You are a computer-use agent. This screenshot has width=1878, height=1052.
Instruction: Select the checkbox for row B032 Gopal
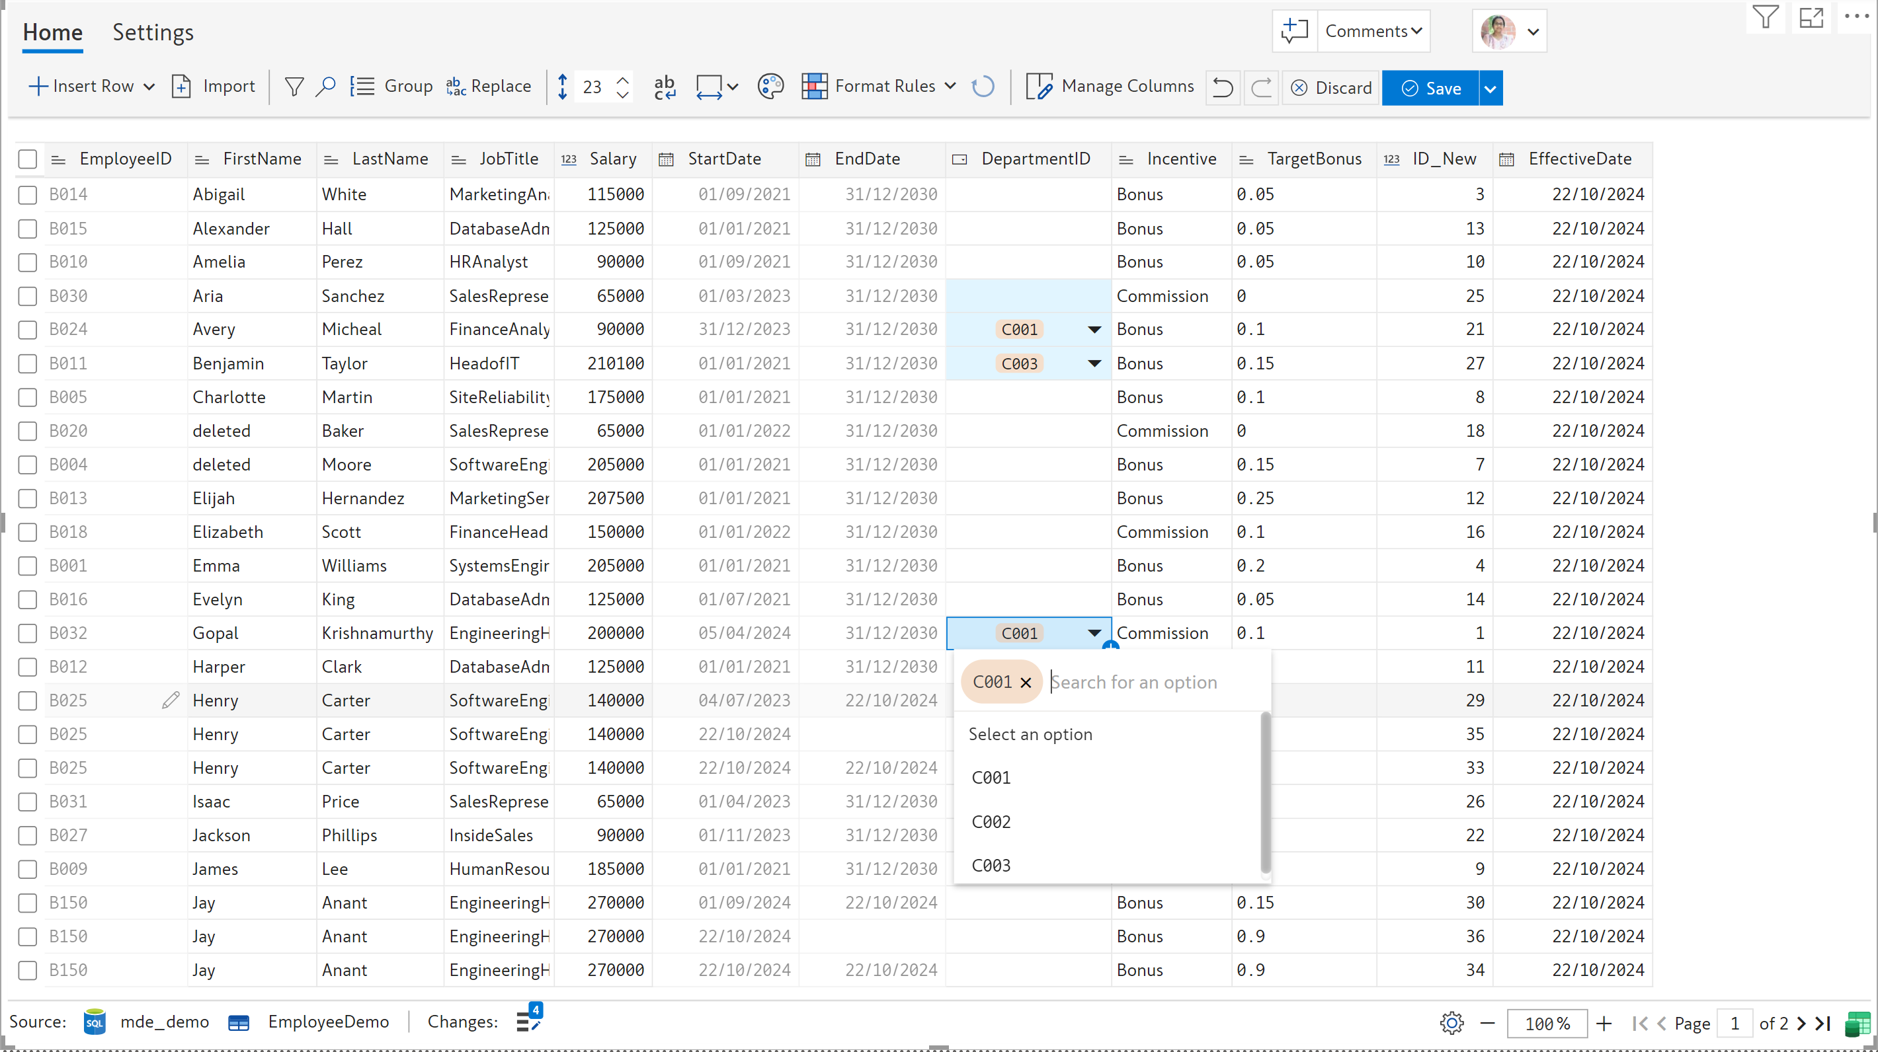pos(28,632)
